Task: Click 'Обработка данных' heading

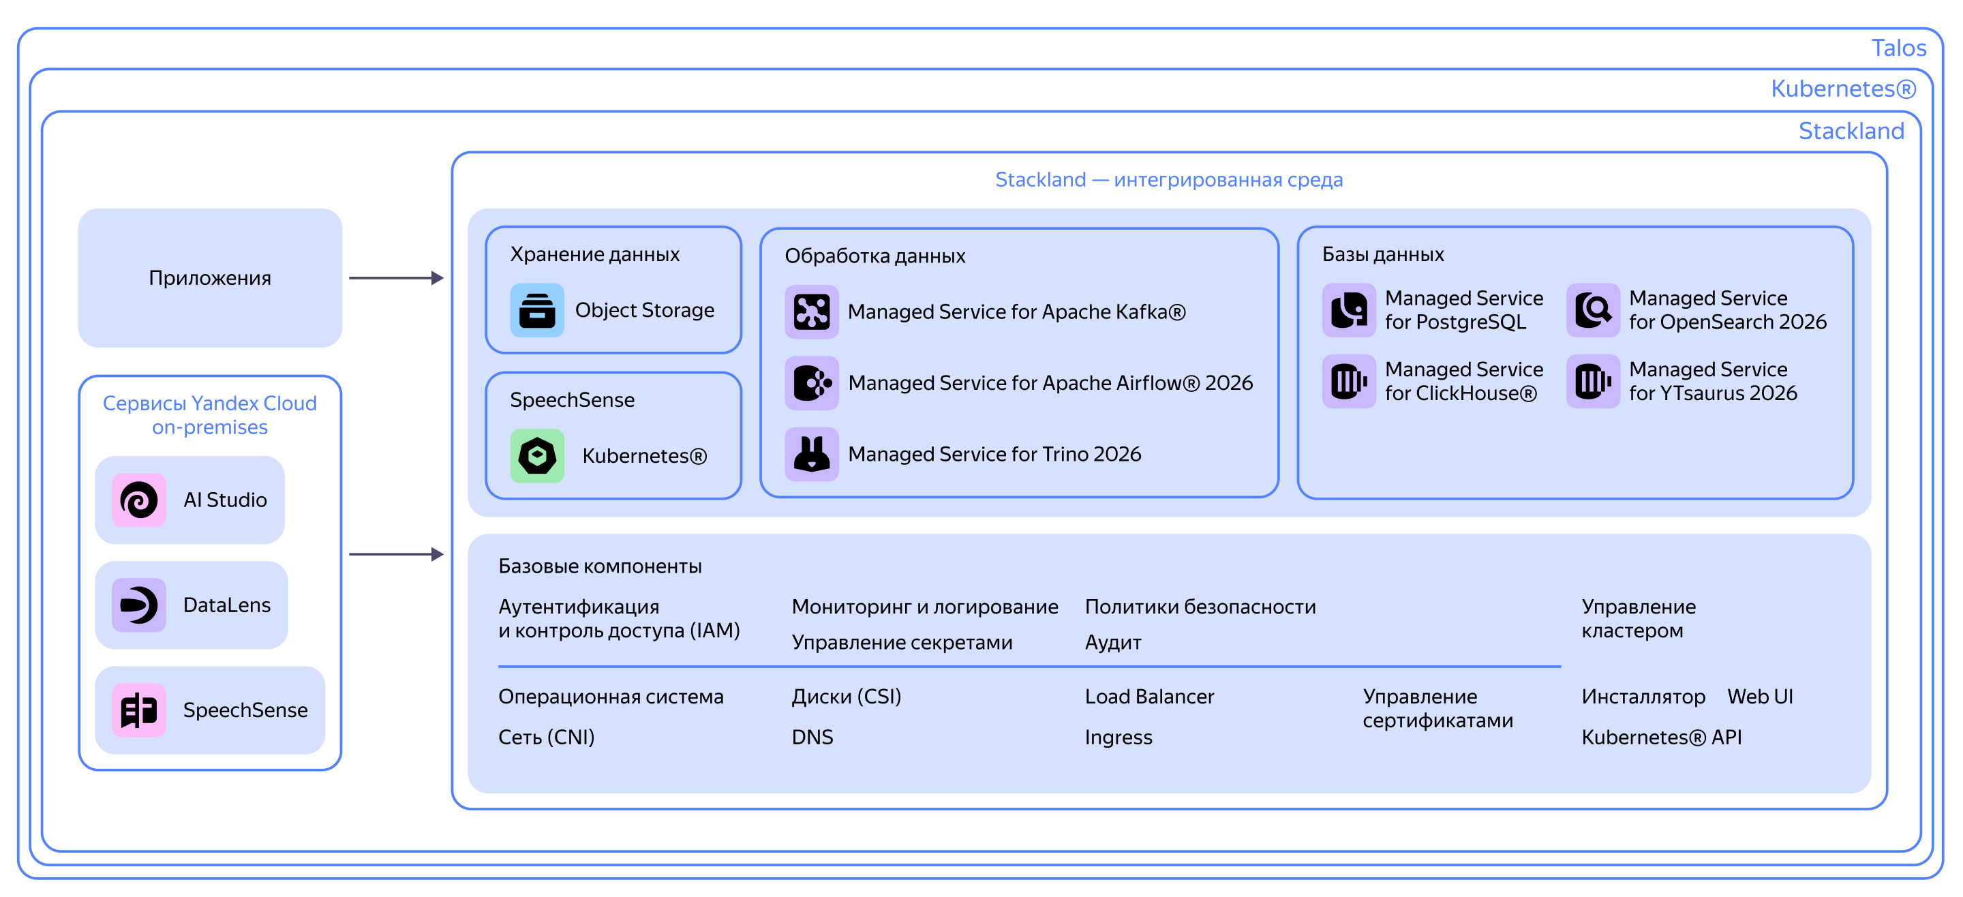Action: [874, 256]
